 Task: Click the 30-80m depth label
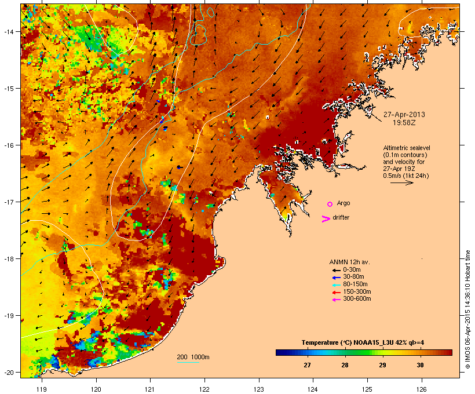(x=353, y=277)
